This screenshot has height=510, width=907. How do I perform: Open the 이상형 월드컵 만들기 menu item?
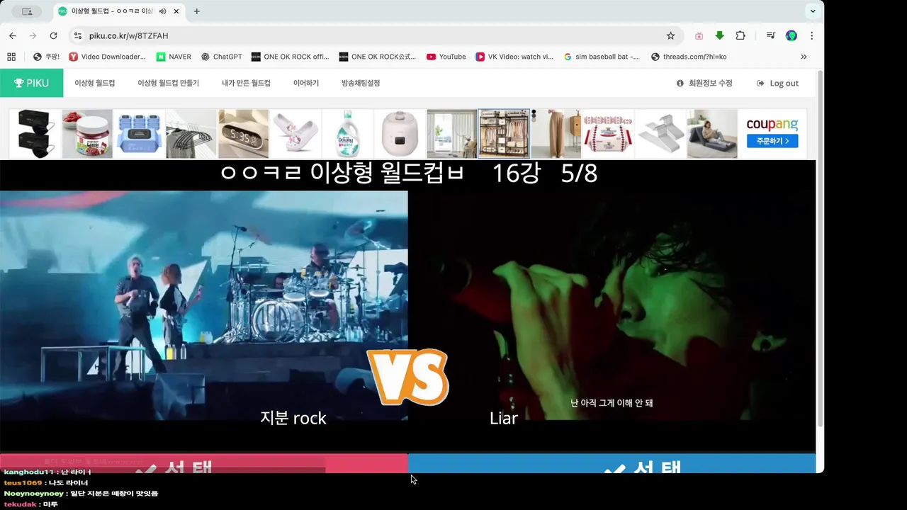[x=169, y=83]
